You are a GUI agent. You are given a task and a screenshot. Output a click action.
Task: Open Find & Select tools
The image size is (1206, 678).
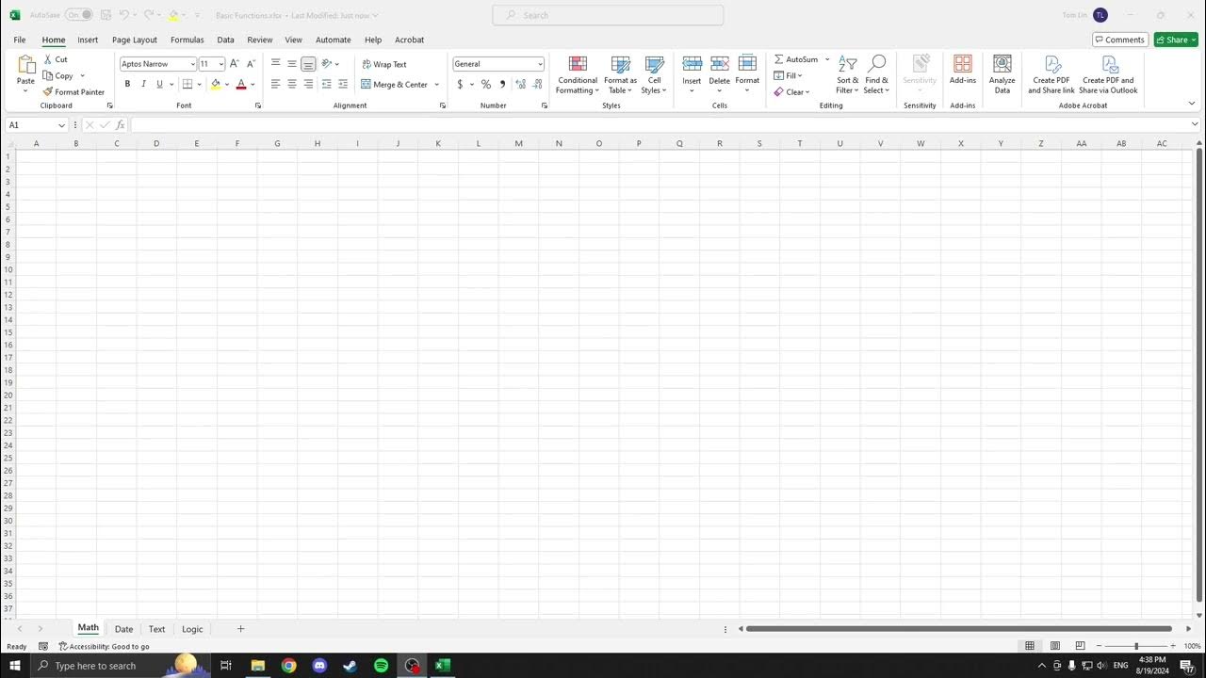coord(877,75)
